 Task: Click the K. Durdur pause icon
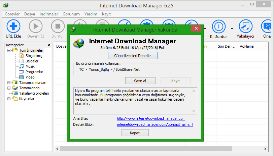(218, 27)
